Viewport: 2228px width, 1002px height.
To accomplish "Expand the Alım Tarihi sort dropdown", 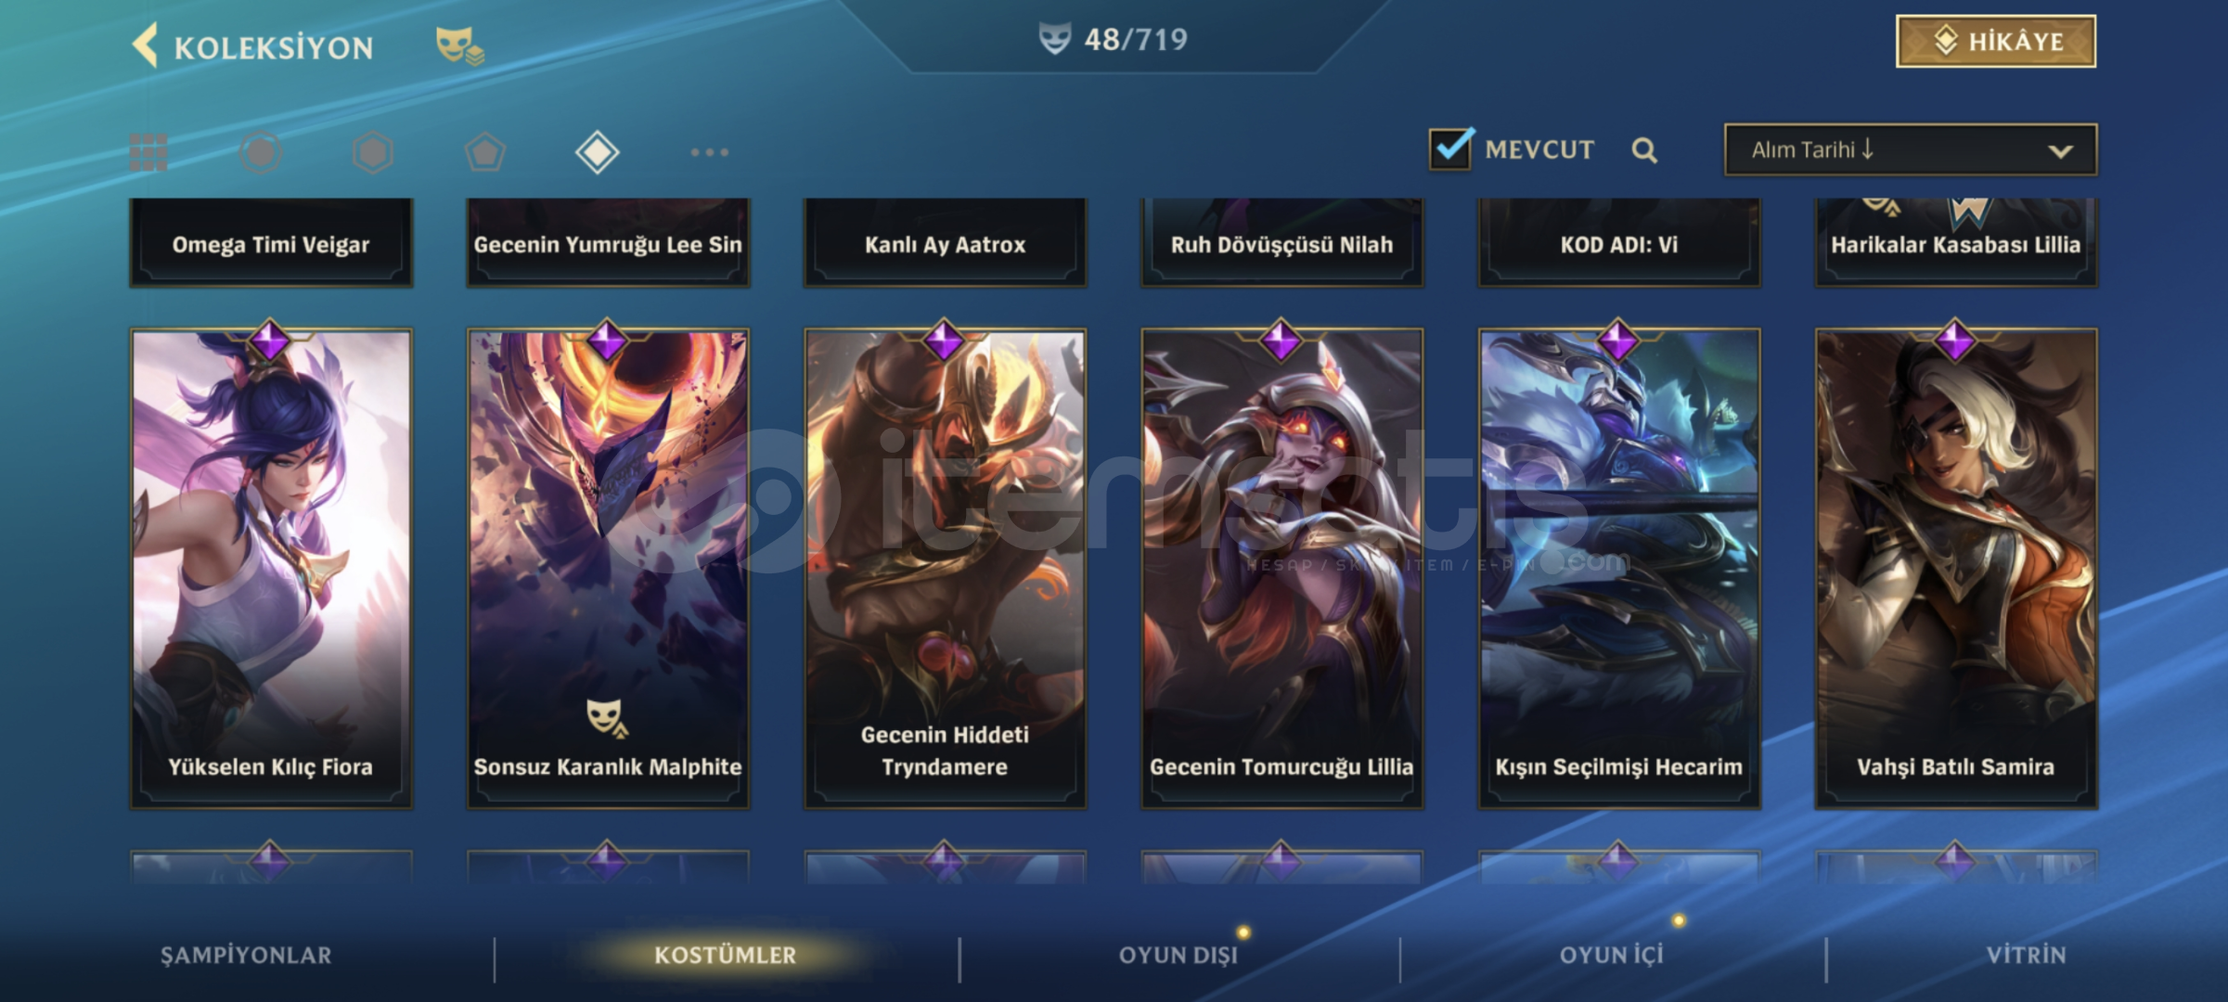I will (1911, 149).
